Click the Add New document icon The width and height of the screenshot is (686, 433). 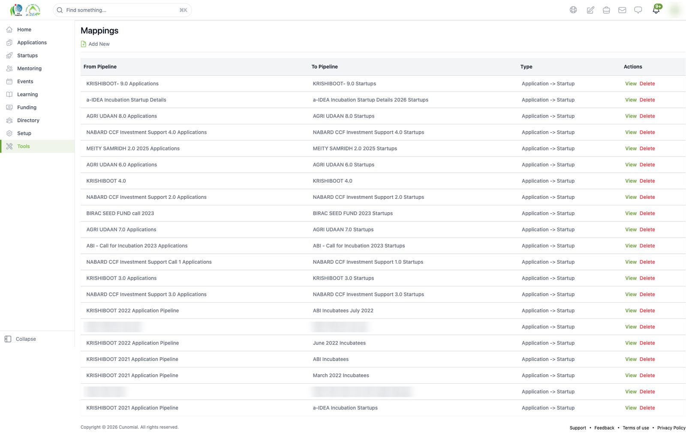84,44
